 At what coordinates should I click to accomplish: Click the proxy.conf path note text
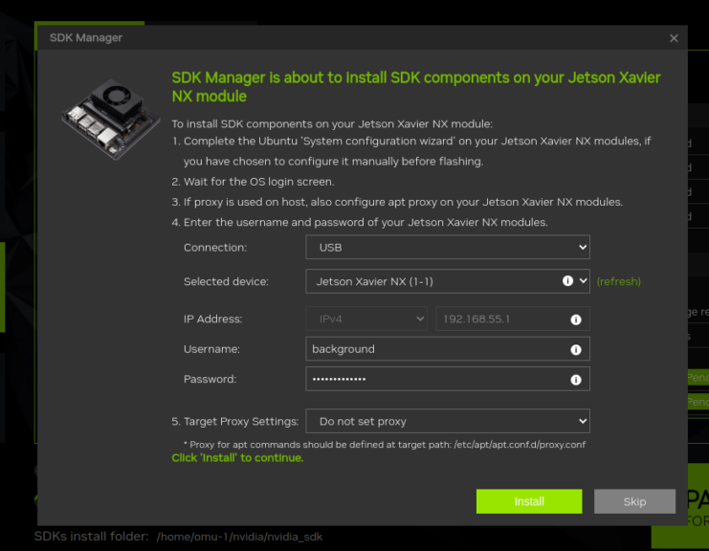tap(385, 445)
